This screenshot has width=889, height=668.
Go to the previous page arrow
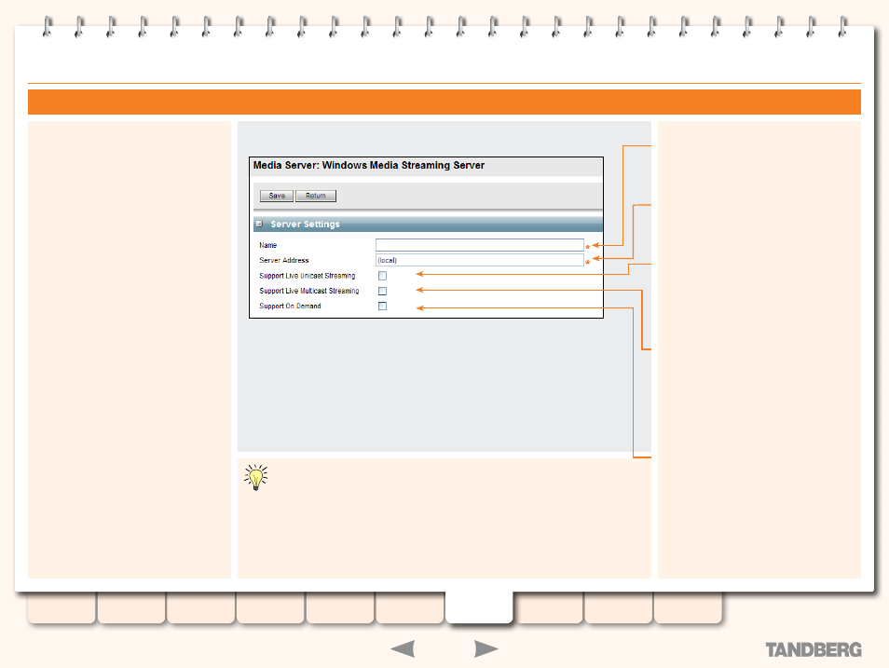click(403, 648)
